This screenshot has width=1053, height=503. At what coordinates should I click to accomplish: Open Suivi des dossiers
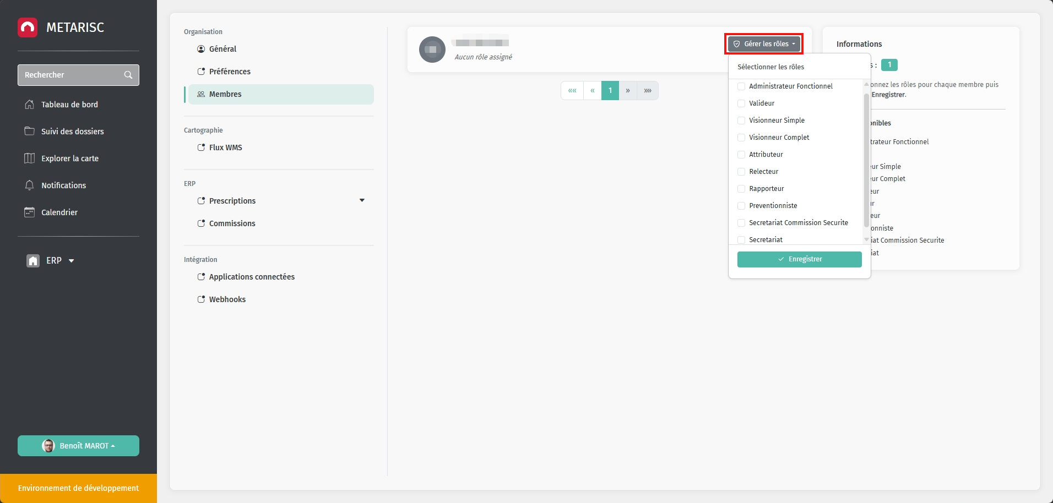pos(73,132)
